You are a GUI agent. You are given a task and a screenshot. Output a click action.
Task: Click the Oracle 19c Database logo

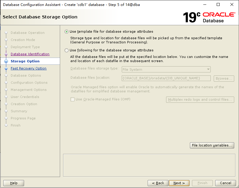pyautogui.click(x=209, y=17)
